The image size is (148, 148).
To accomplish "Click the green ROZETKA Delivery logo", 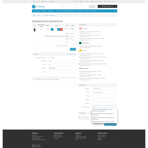I will click(x=80, y=43).
